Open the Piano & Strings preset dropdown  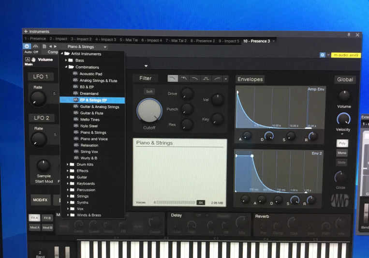tap(105, 47)
